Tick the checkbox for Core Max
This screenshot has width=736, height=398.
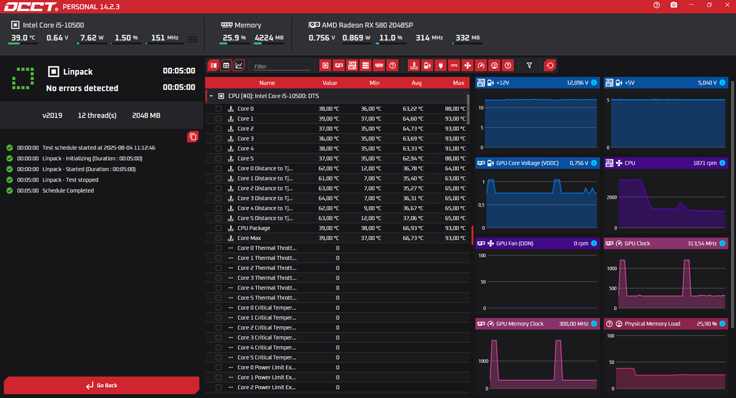pos(218,238)
